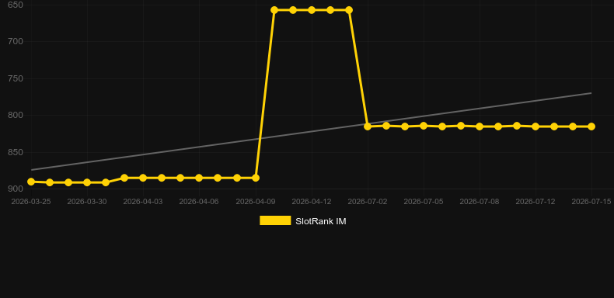Screen dimensions: 614x298
Task: Select the data point above 2026-07-08
Action: coord(480,126)
